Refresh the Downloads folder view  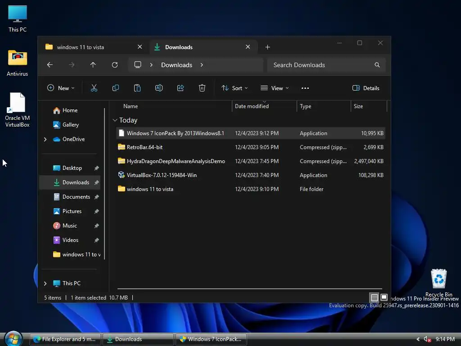click(115, 65)
